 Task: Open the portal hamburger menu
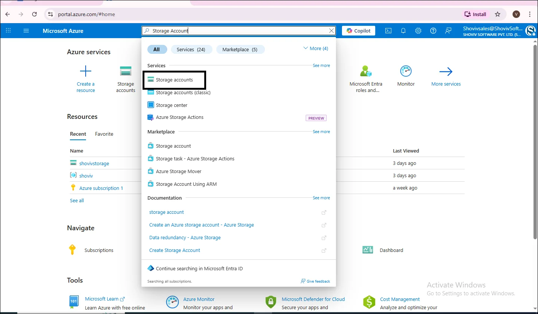pyautogui.click(x=26, y=31)
